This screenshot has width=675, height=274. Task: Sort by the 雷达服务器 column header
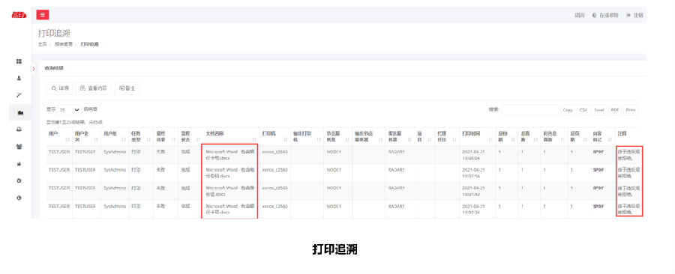click(400, 136)
